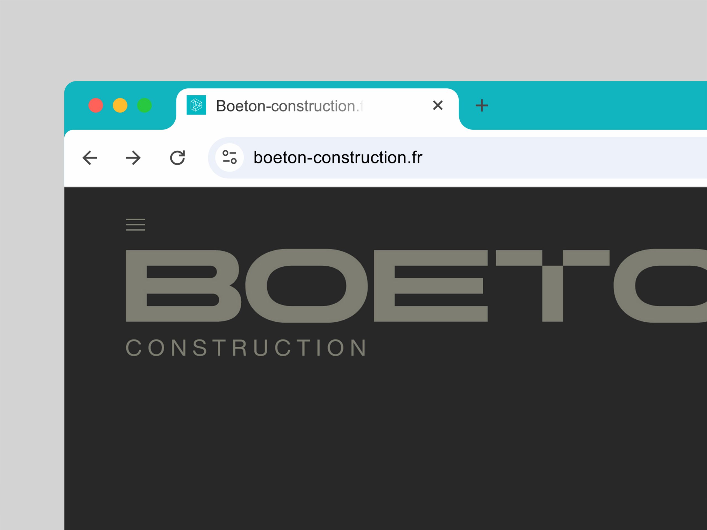This screenshot has height=530, width=707.
Task: Open site information tune icon
Action: point(229,158)
